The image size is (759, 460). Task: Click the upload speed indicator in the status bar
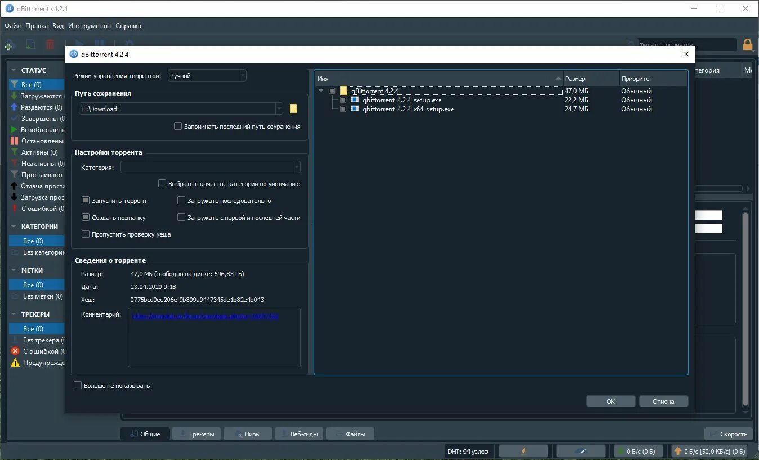pos(709,450)
